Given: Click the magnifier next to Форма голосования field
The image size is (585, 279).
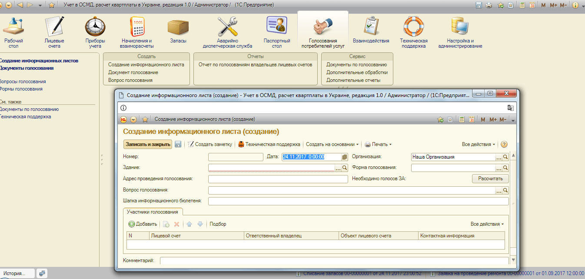Looking at the screenshot, I should coord(505,167).
